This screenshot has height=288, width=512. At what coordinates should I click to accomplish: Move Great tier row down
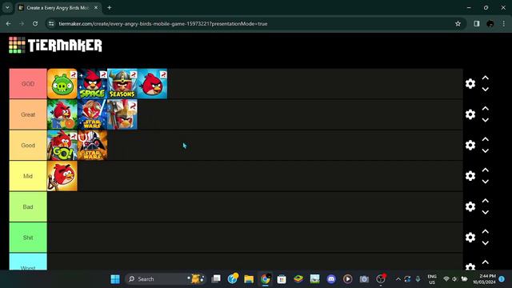click(486, 120)
